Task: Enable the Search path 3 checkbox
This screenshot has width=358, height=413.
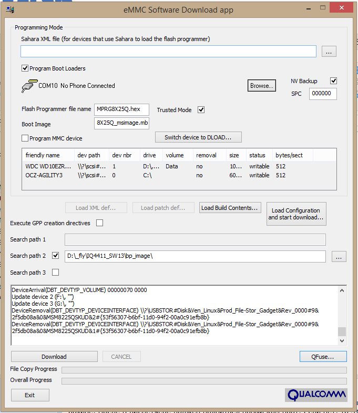Action: pos(56,273)
